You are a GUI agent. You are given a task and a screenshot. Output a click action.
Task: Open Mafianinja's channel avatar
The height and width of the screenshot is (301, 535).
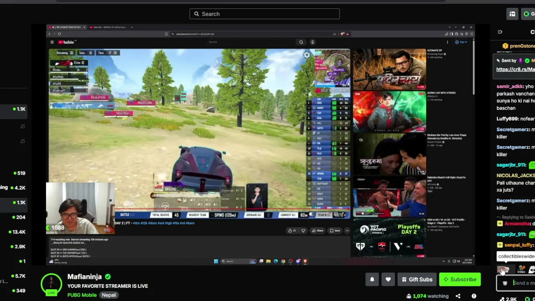click(51, 284)
